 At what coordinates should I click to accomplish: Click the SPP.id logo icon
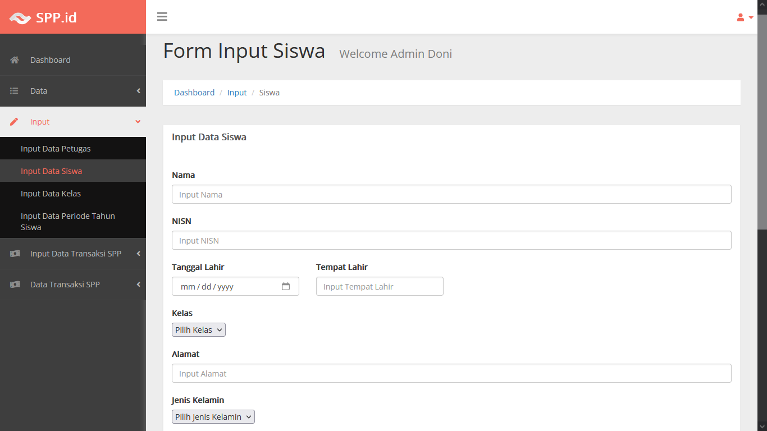[x=20, y=18]
